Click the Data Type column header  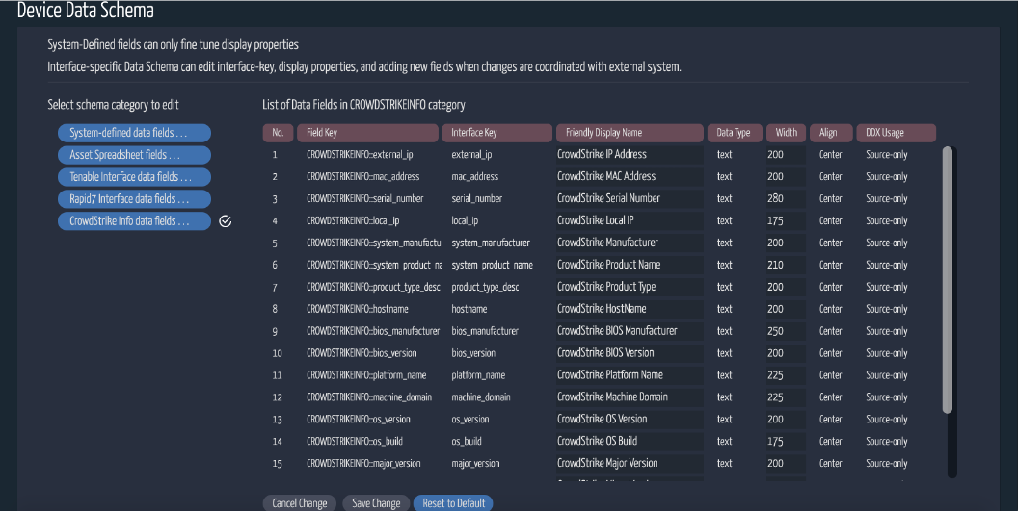tap(735, 133)
